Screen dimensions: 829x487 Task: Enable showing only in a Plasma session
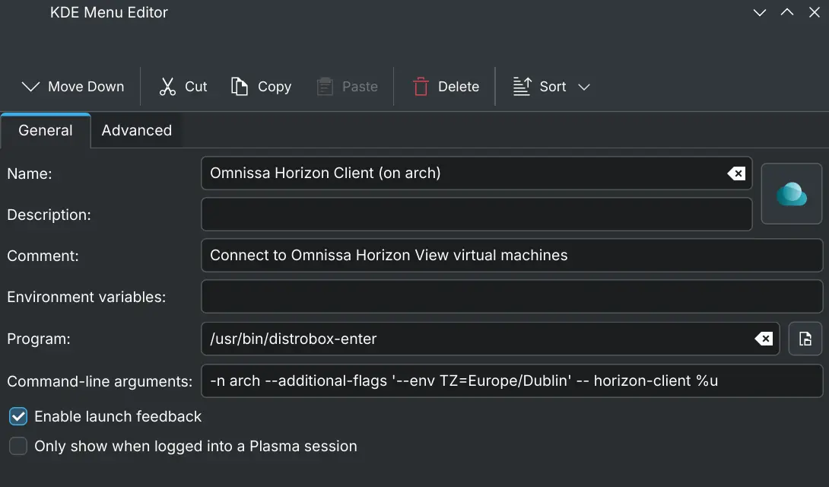[x=17, y=446]
